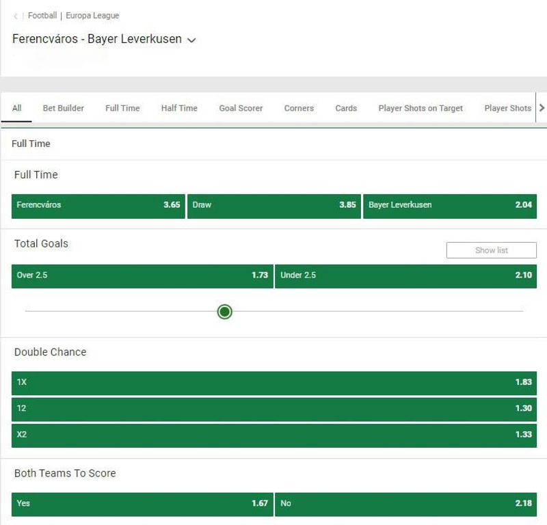Switch to the Bet Builder tab
The image size is (547, 525).
click(x=64, y=108)
